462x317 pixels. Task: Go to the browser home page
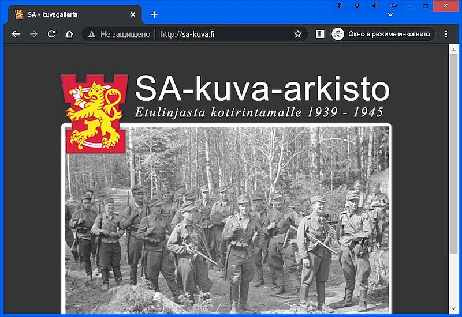(69, 34)
